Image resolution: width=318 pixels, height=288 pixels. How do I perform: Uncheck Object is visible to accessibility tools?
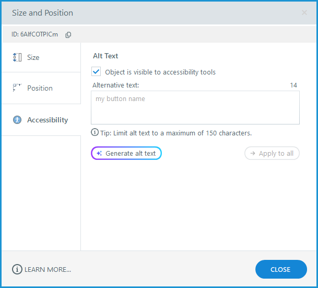[96, 72]
